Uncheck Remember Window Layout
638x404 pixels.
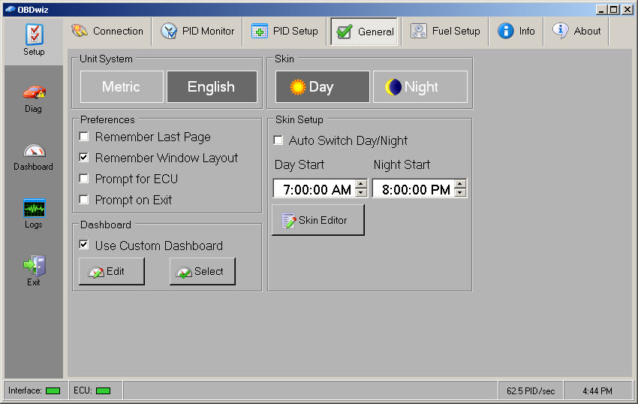[84, 158]
